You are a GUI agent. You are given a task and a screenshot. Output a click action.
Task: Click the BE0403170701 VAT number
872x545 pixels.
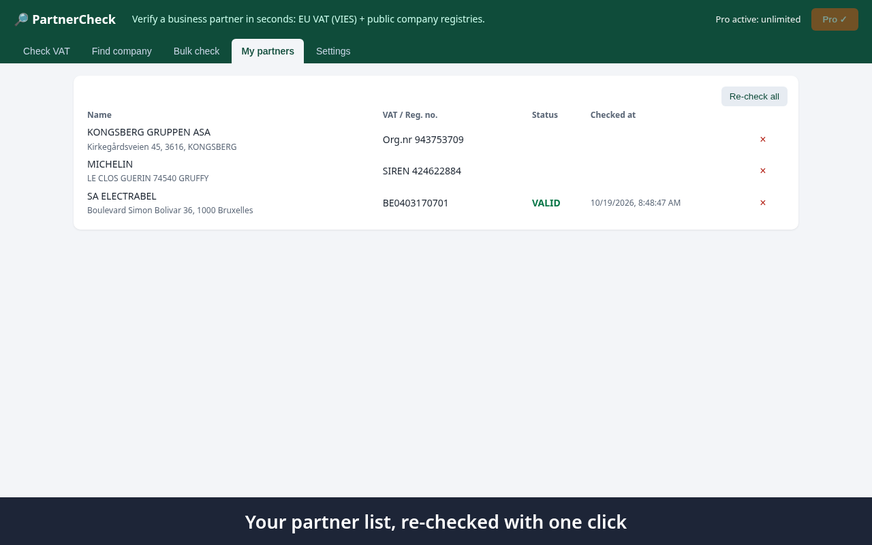pyautogui.click(x=416, y=203)
